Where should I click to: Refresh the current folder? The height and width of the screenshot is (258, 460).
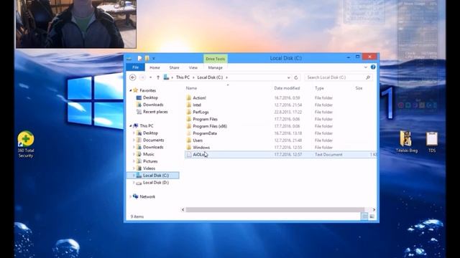[x=296, y=77]
